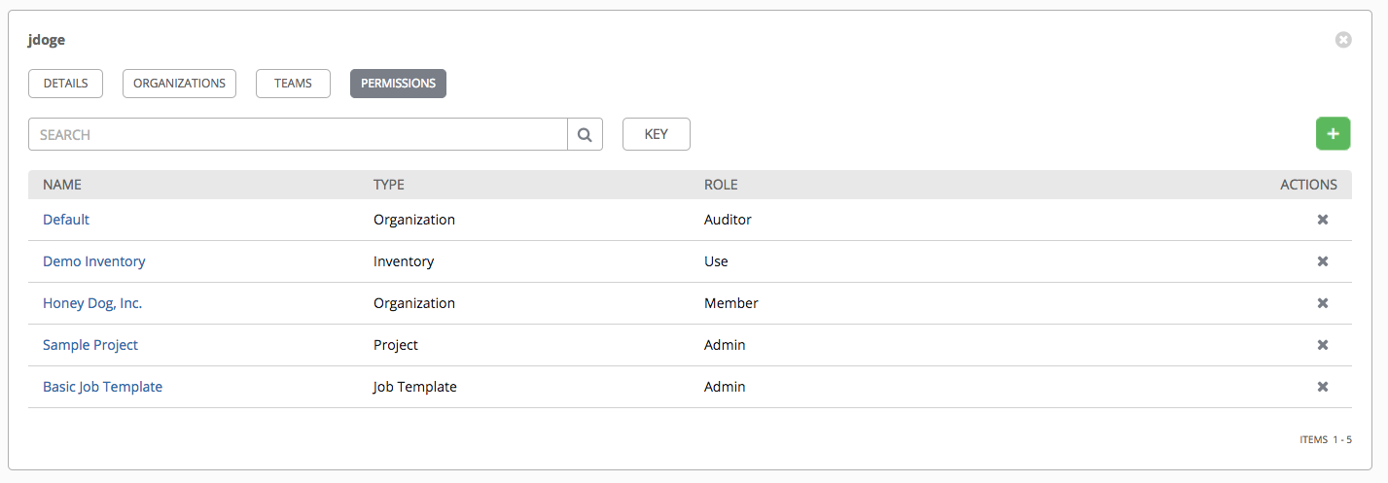Close the jdoge user panel
This screenshot has width=1388, height=483.
point(1343,40)
